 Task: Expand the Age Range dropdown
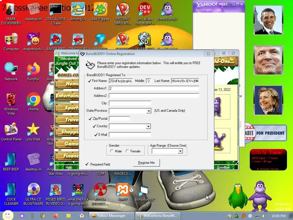pyautogui.click(x=180, y=151)
